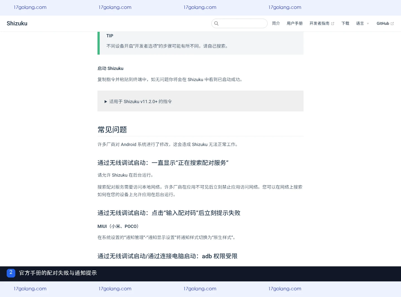The height and width of the screenshot is (297, 401).
Task: Open the 用户手册 nav item
Action: [295, 23]
